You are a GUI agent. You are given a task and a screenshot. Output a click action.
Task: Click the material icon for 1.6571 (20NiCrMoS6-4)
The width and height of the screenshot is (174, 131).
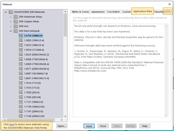click(x=21, y=69)
